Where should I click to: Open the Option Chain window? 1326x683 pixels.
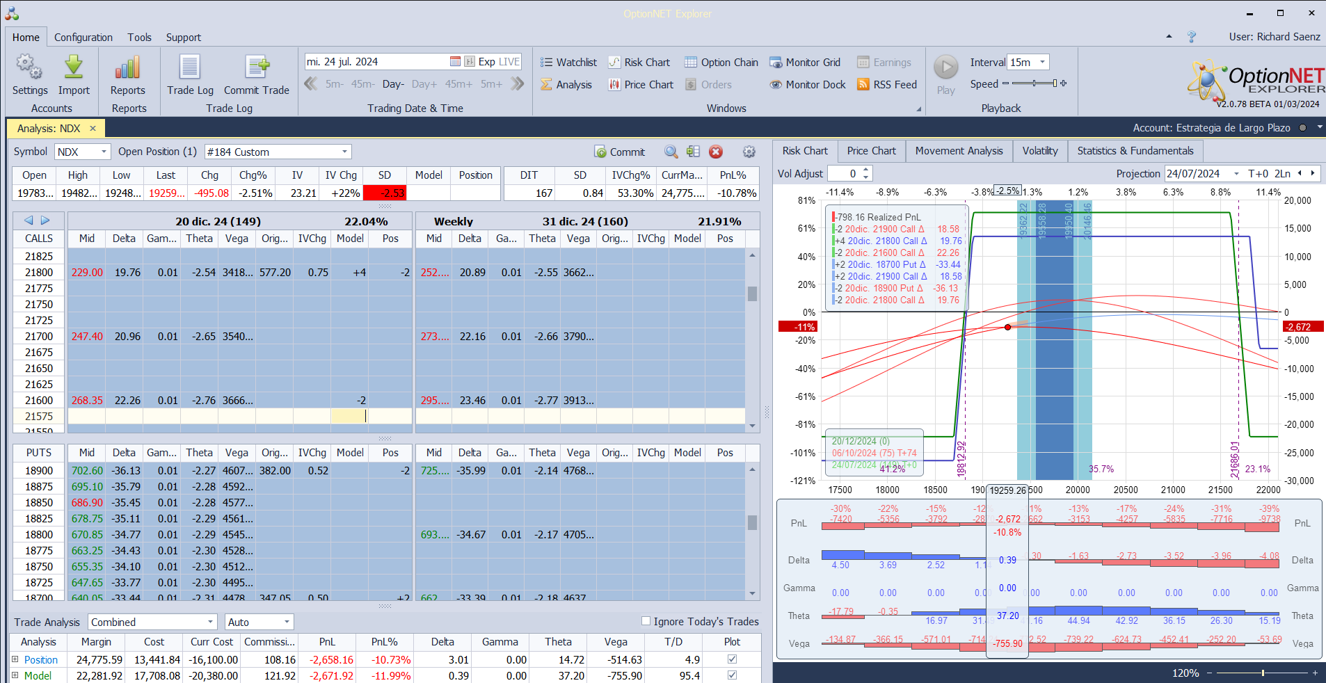pyautogui.click(x=721, y=62)
